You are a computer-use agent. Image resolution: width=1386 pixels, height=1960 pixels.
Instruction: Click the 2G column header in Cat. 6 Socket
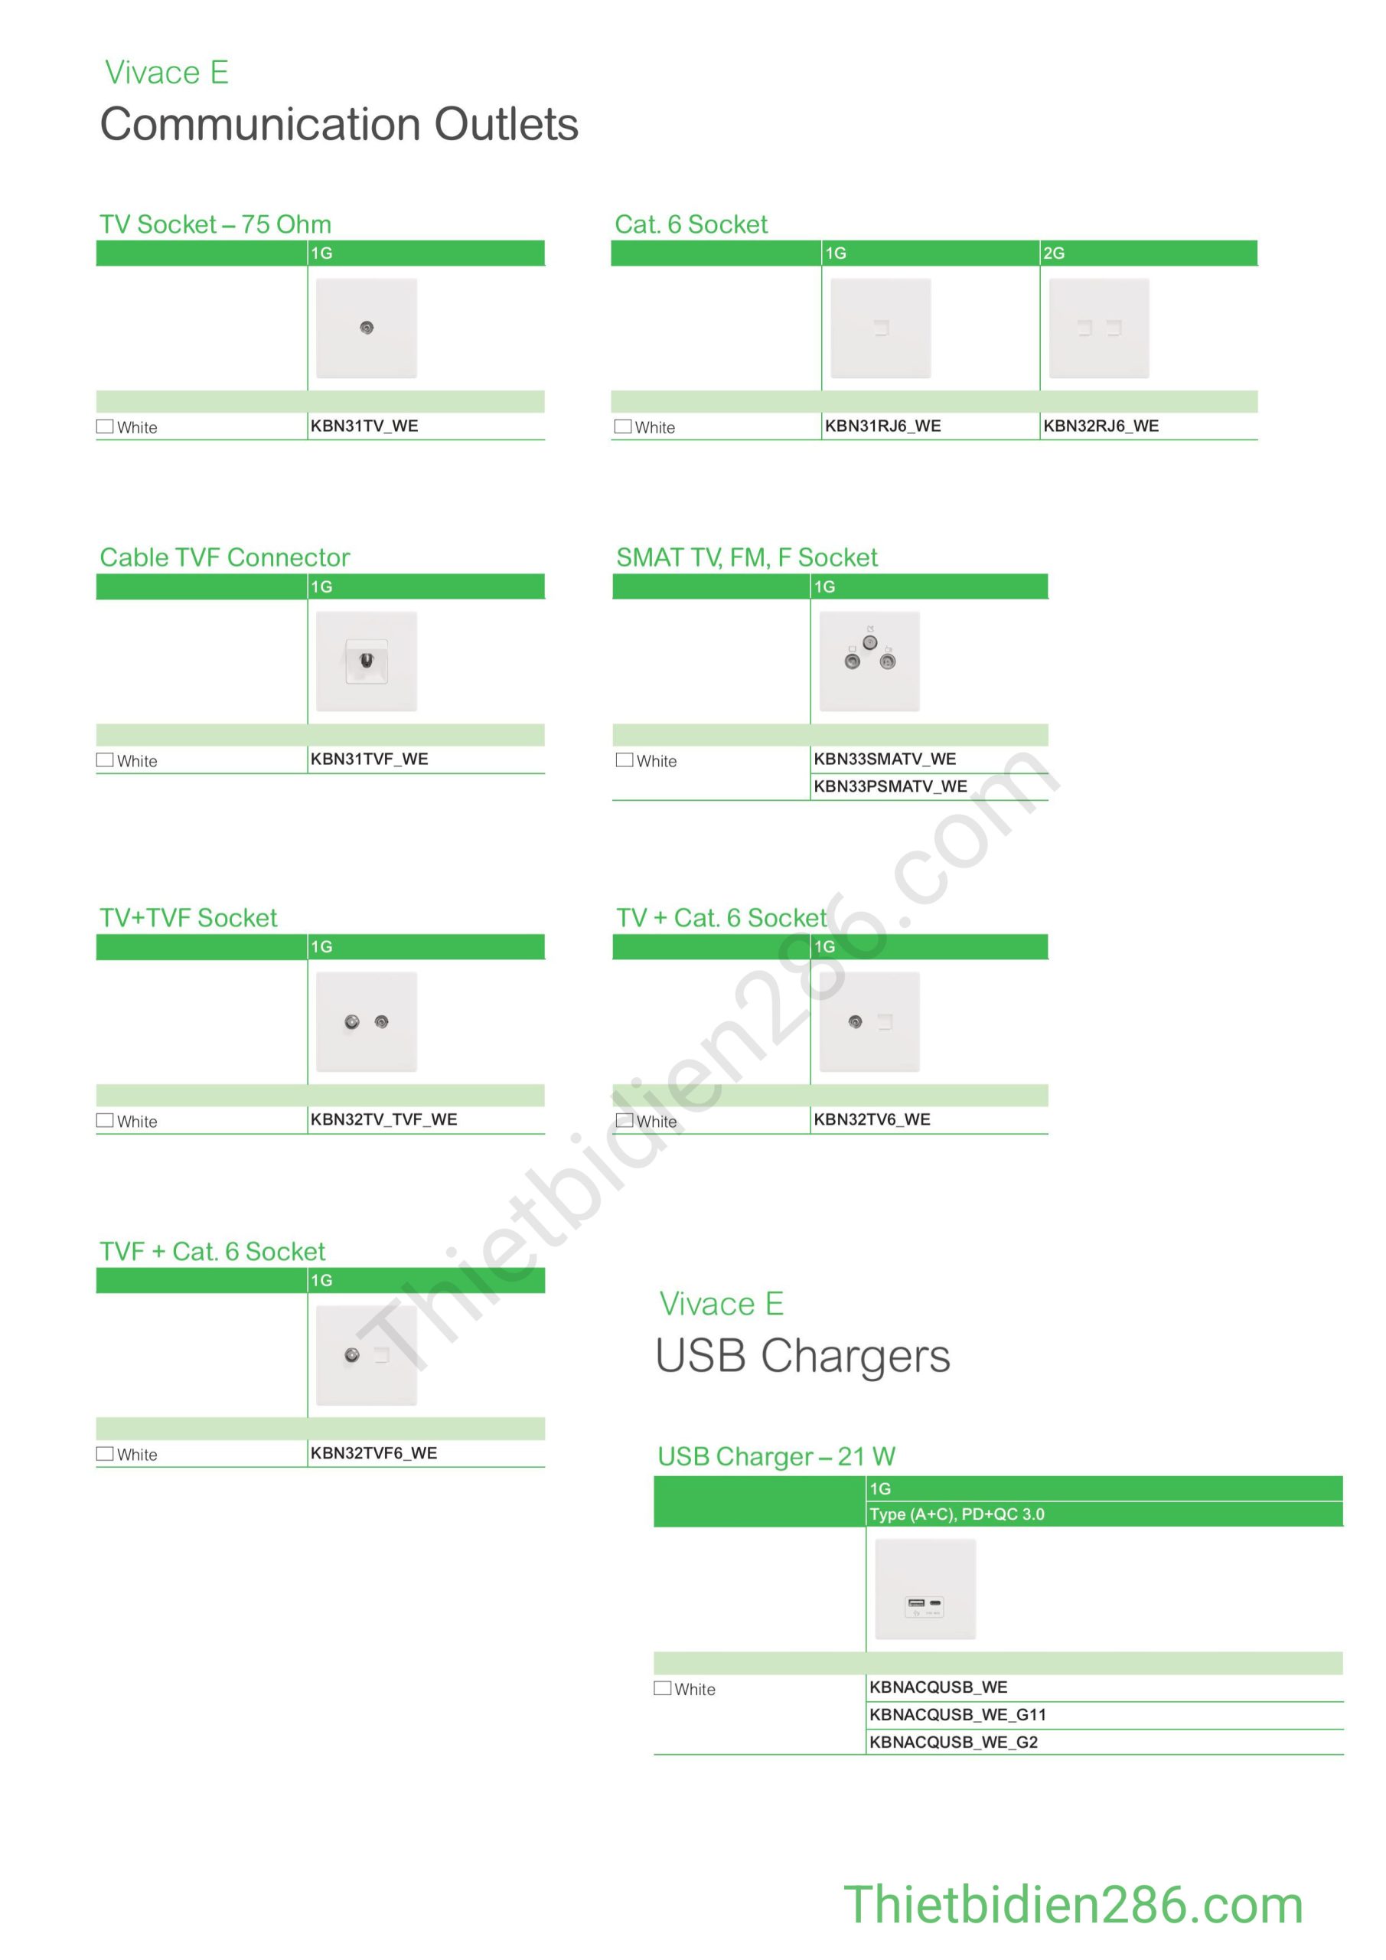1054,253
